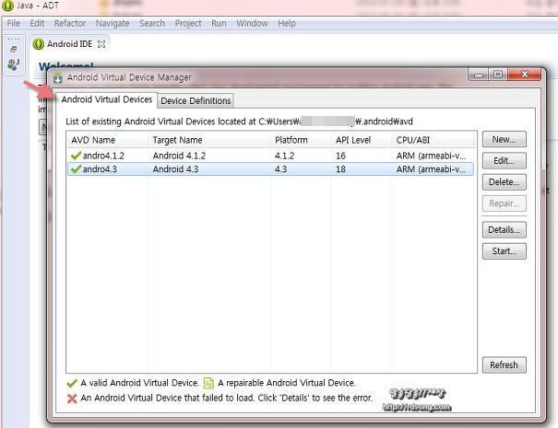Sort by API Level column header

362,140
